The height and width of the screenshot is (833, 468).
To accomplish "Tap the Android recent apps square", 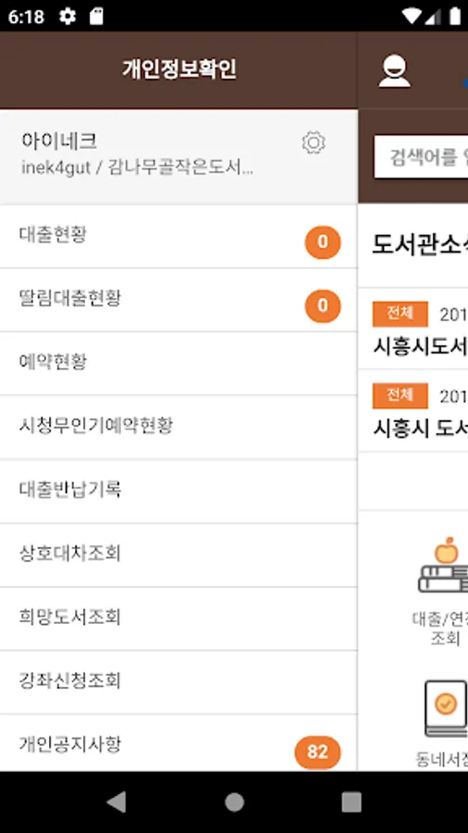I will point(351,802).
